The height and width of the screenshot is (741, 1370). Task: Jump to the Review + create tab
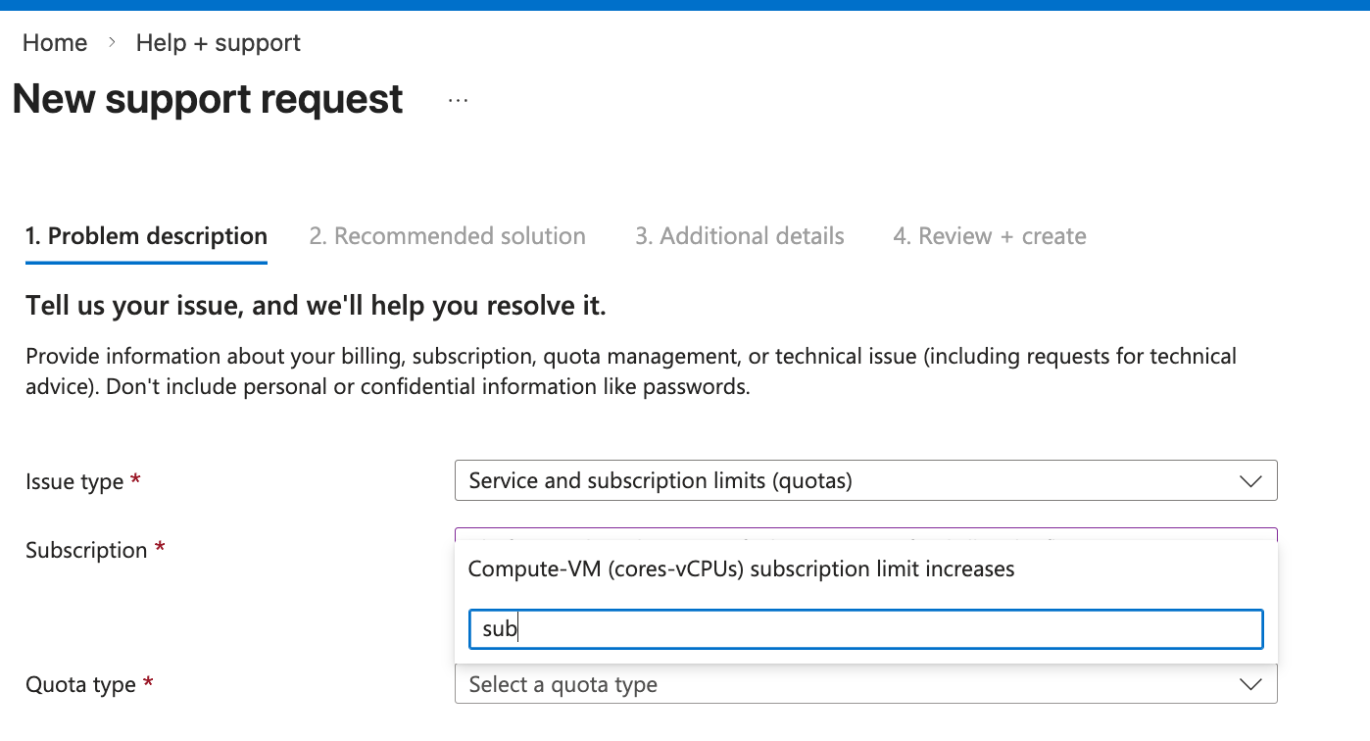click(x=990, y=236)
